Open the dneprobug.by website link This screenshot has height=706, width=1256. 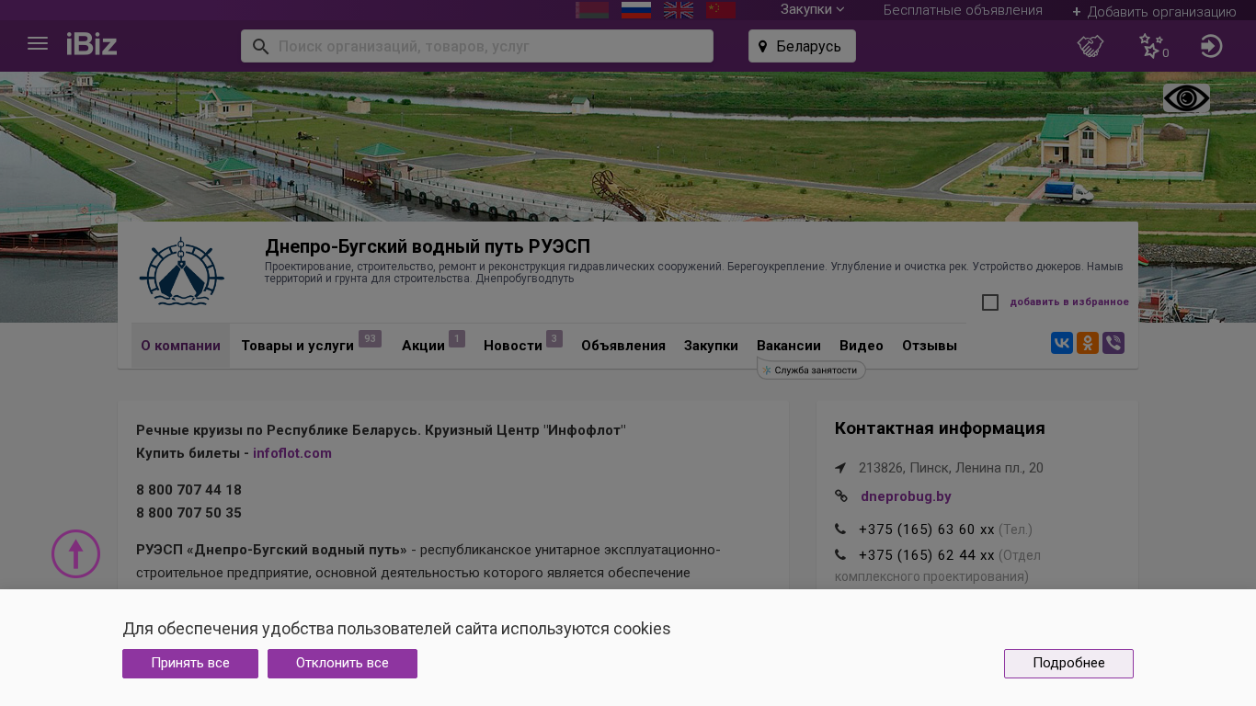click(906, 496)
